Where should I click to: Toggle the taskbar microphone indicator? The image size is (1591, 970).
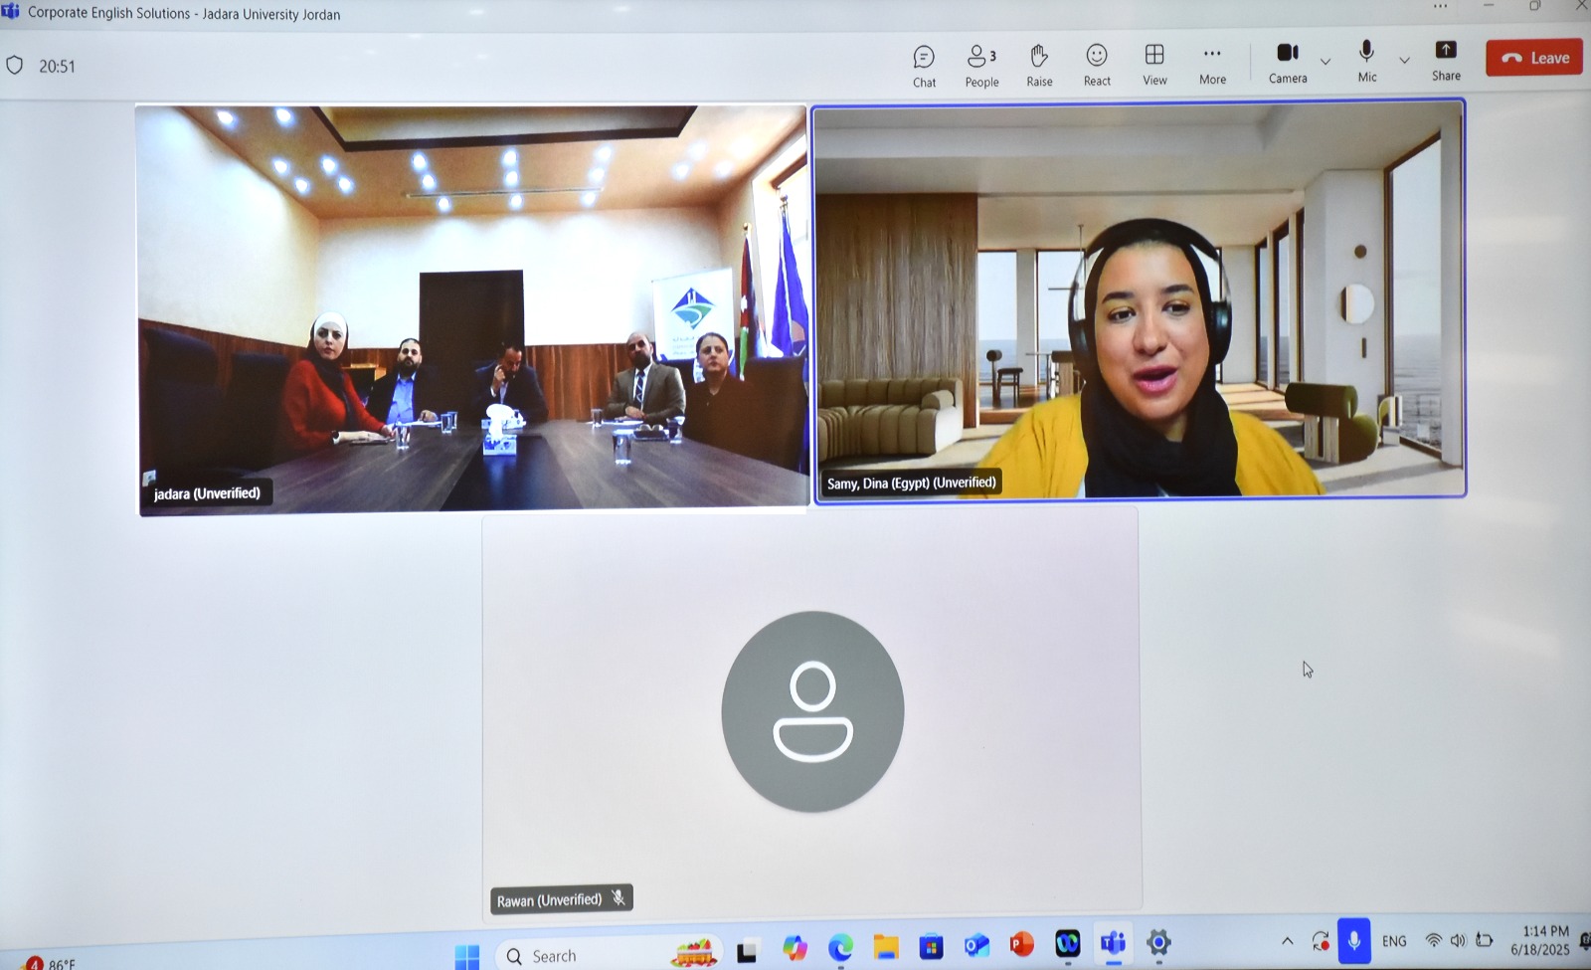[x=1353, y=941]
